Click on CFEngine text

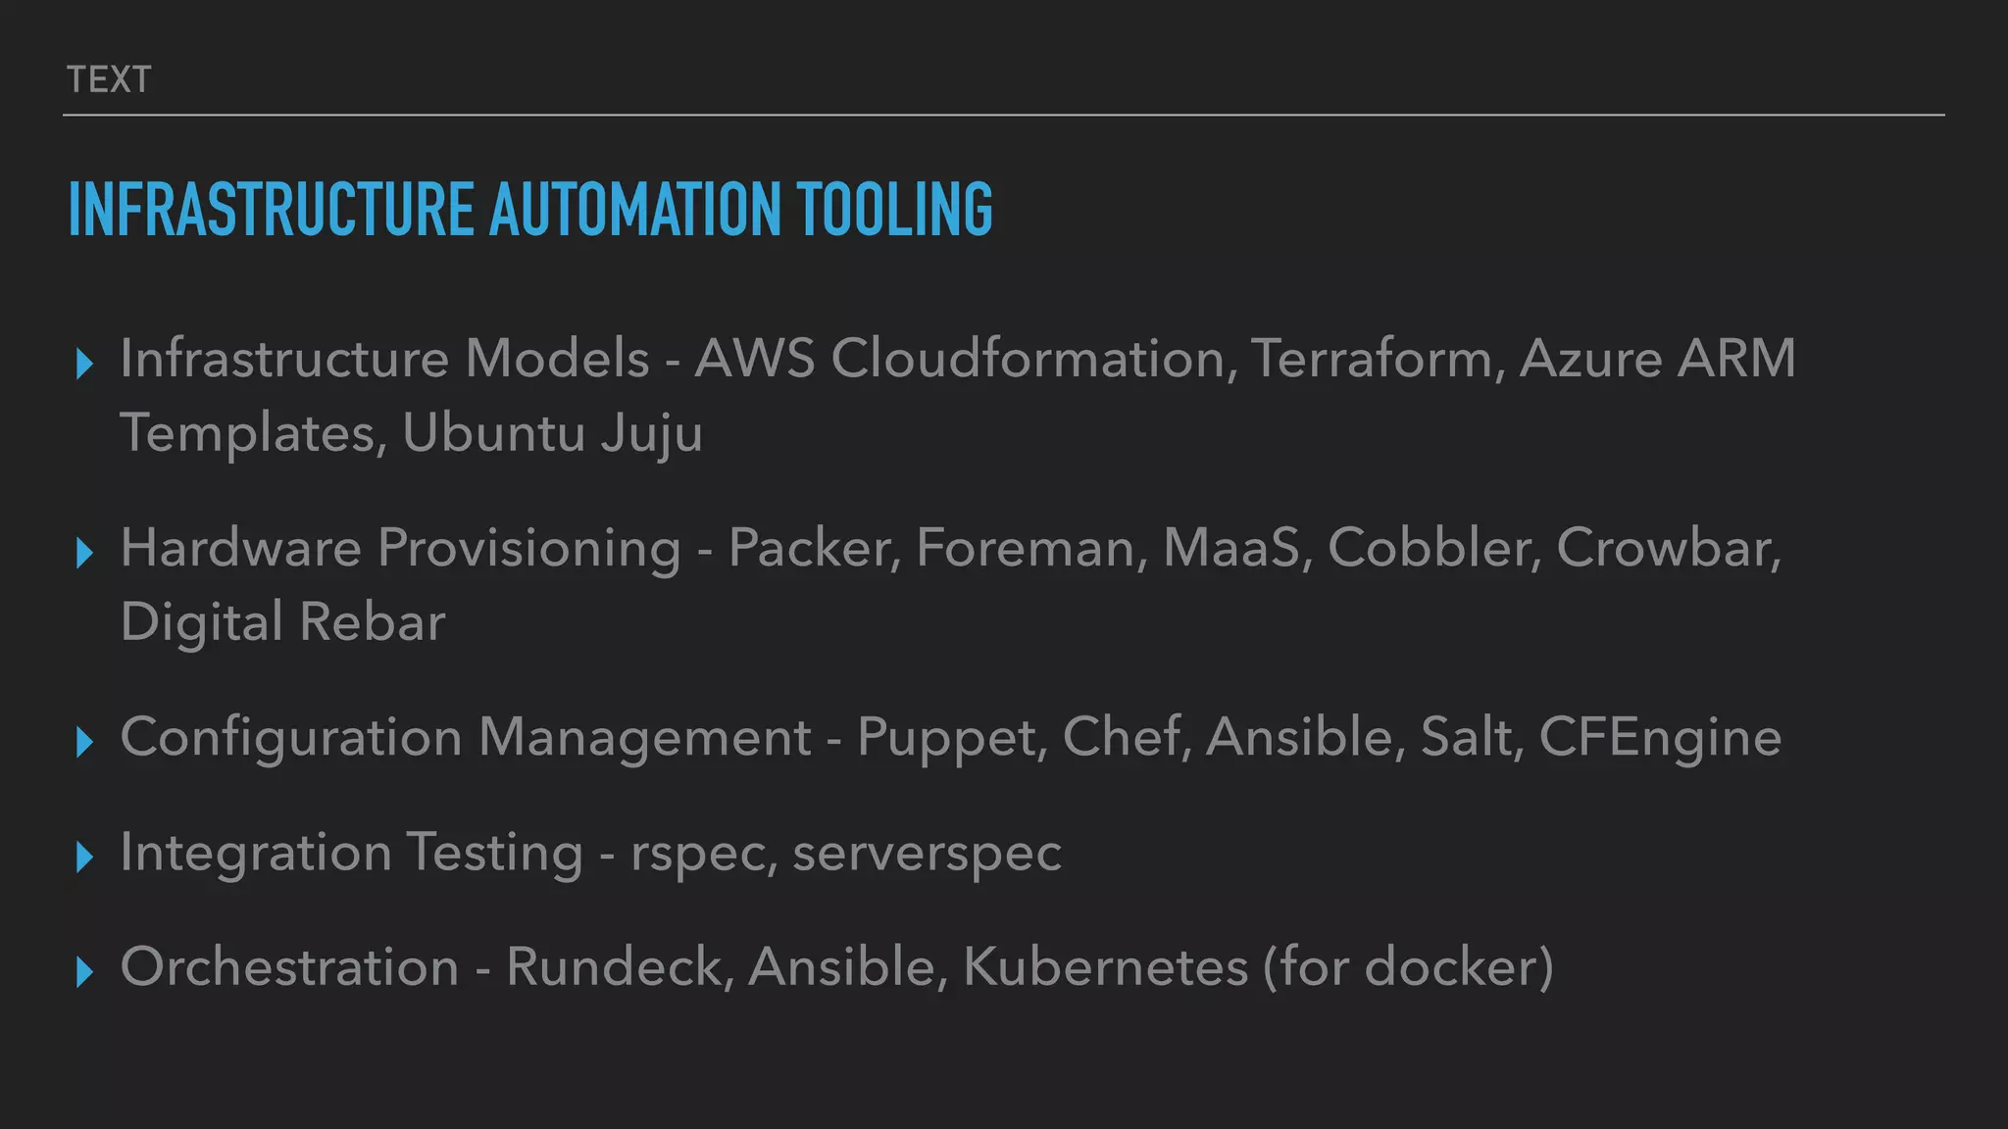[x=1659, y=738]
